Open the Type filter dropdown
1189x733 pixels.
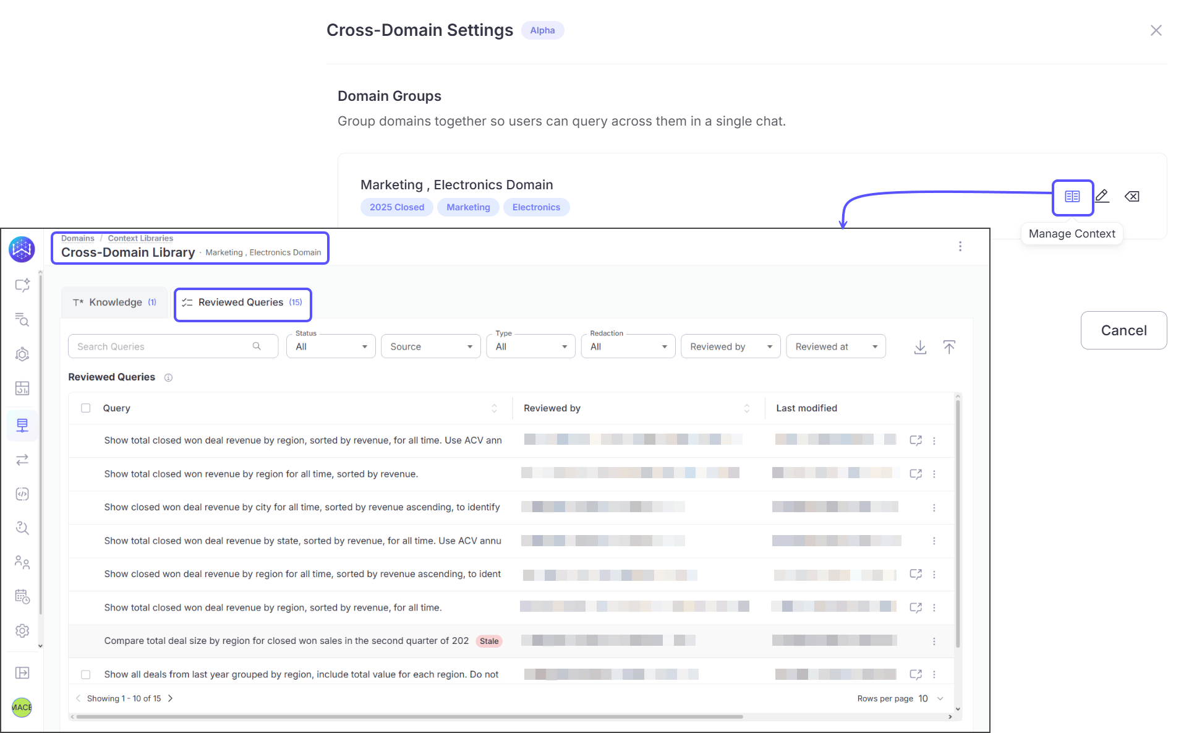(x=531, y=346)
